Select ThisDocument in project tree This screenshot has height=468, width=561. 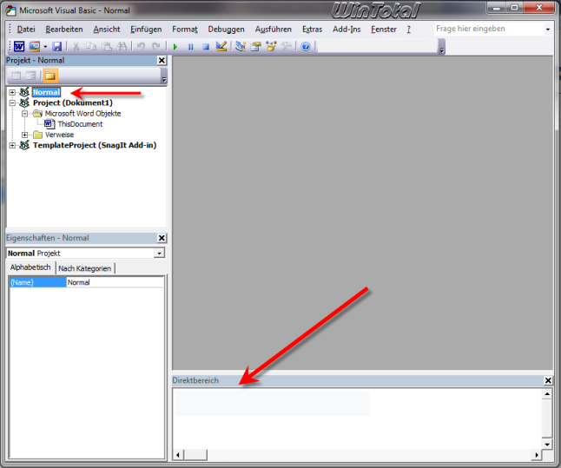click(80, 124)
